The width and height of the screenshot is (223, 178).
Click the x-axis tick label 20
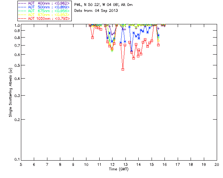pos(217,164)
